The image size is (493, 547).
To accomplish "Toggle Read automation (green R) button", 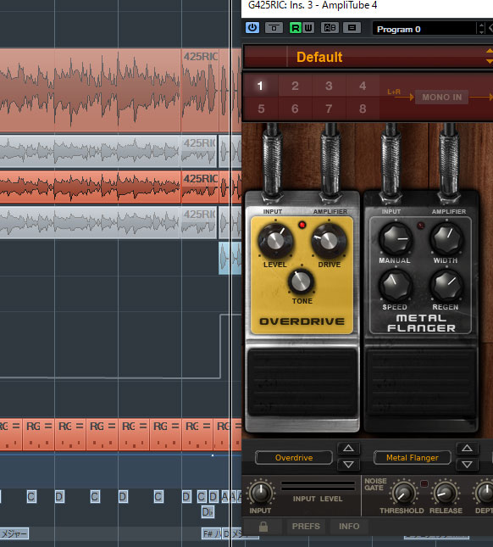I will [x=296, y=27].
